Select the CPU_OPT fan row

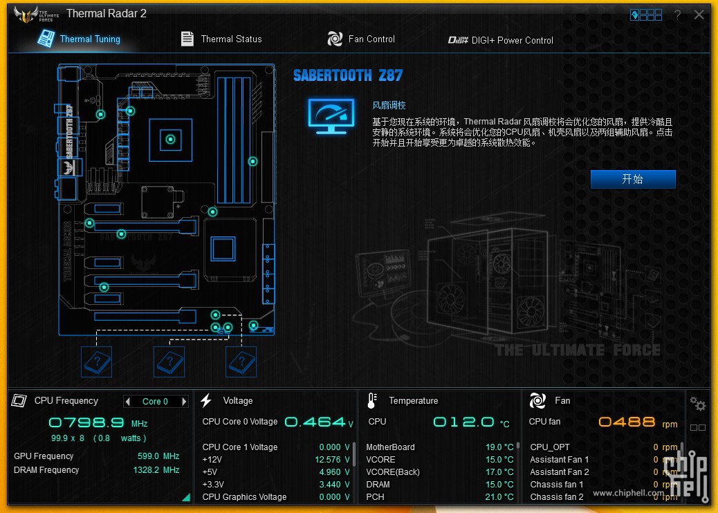(x=604, y=447)
